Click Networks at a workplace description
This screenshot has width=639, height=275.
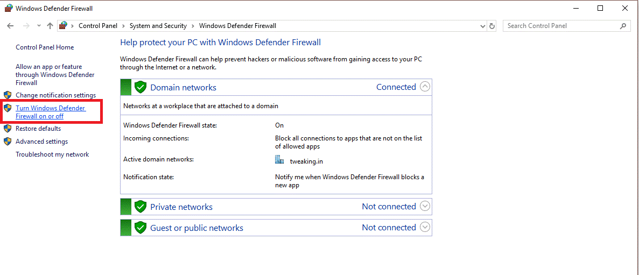pos(200,106)
